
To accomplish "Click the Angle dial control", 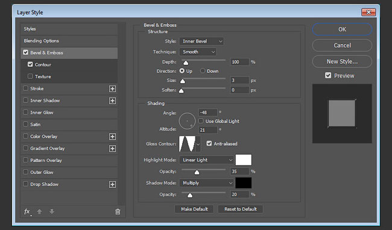I will [187, 121].
